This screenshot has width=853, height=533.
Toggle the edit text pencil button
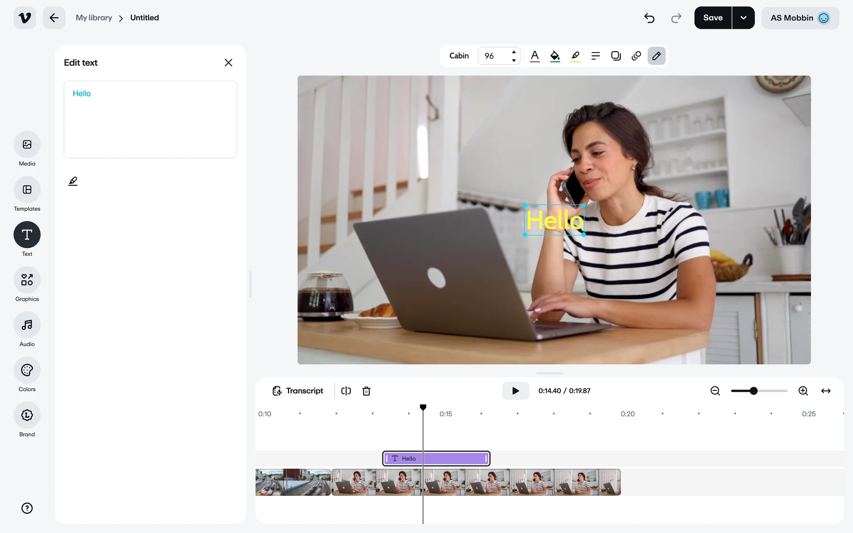(x=656, y=56)
